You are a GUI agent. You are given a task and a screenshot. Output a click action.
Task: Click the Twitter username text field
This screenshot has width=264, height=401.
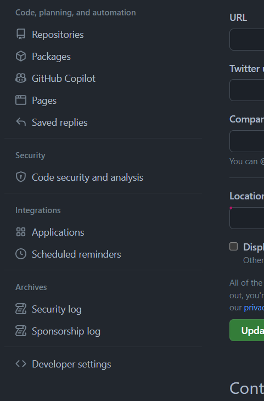[x=247, y=90]
